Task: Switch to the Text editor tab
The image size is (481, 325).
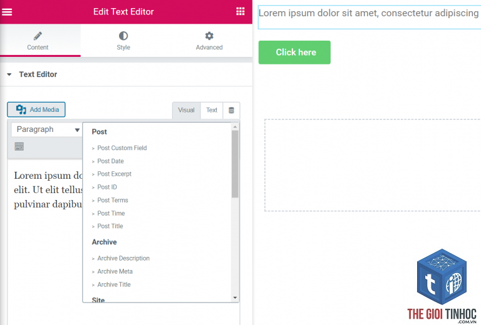Action: tap(212, 110)
